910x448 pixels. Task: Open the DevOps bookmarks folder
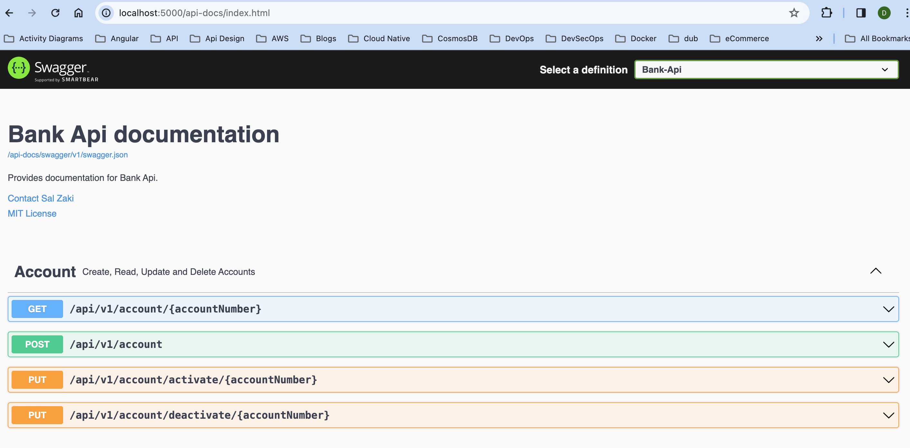tap(512, 39)
